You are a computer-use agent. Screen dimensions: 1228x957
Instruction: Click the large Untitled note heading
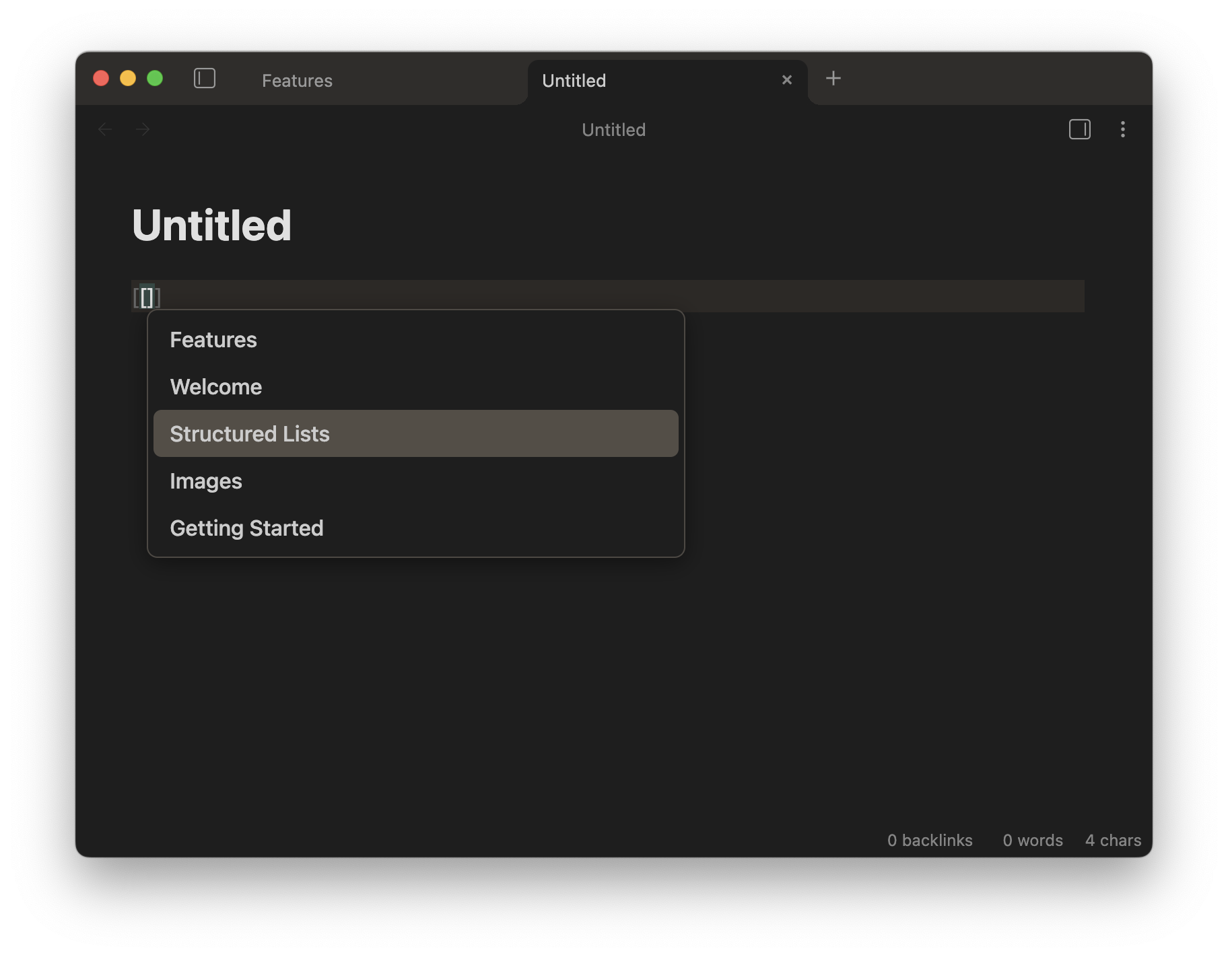pos(212,225)
